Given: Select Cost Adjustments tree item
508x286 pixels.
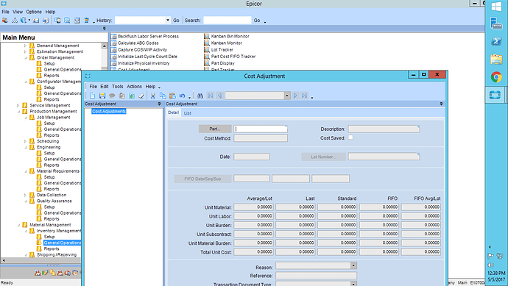Looking at the screenshot, I should [x=109, y=111].
